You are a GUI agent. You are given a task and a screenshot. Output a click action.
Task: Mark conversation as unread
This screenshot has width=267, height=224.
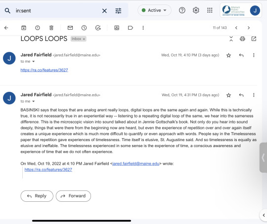(70, 28)
